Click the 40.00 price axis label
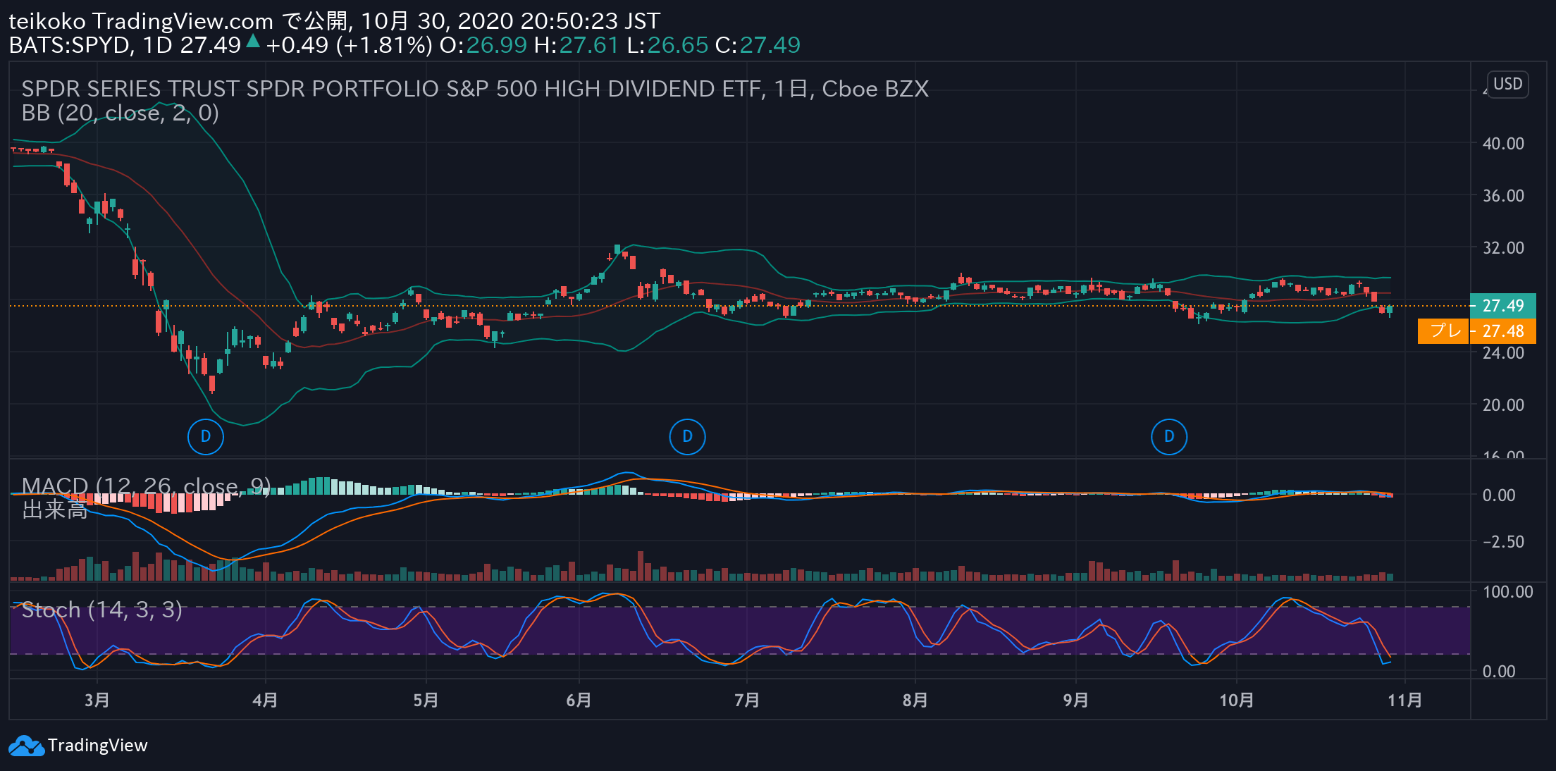 tap(1503, 143)
